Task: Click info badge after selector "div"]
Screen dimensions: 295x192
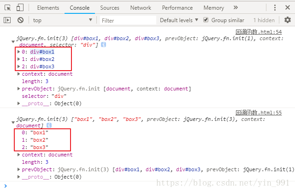Action: (x=103, y=45)
